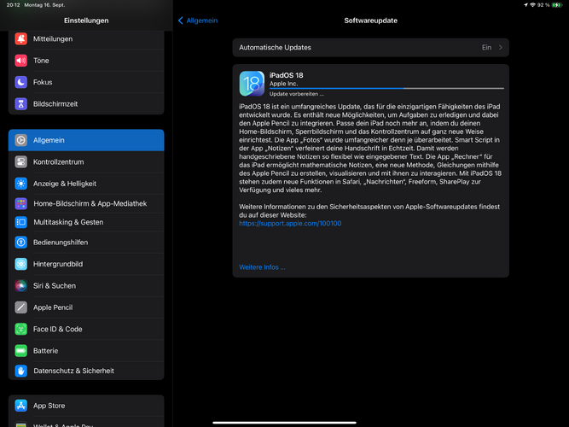
Task: Go back to Allgemein
Action: [x=198, y=20]
